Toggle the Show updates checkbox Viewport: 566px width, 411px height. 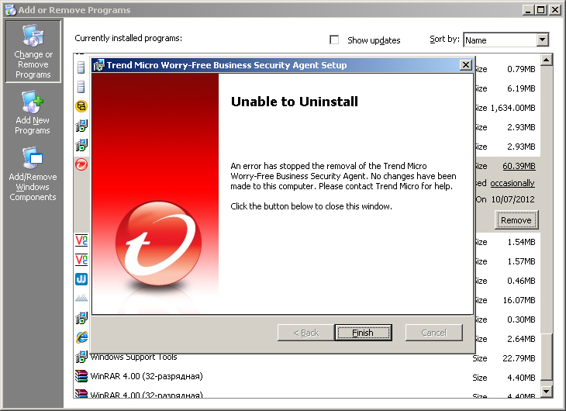[334, 40]
